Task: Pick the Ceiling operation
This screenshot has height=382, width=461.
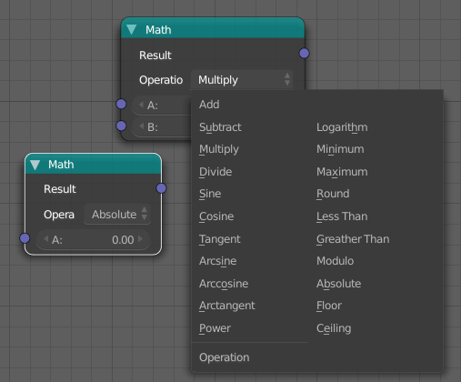Action: tap(334, 328)
